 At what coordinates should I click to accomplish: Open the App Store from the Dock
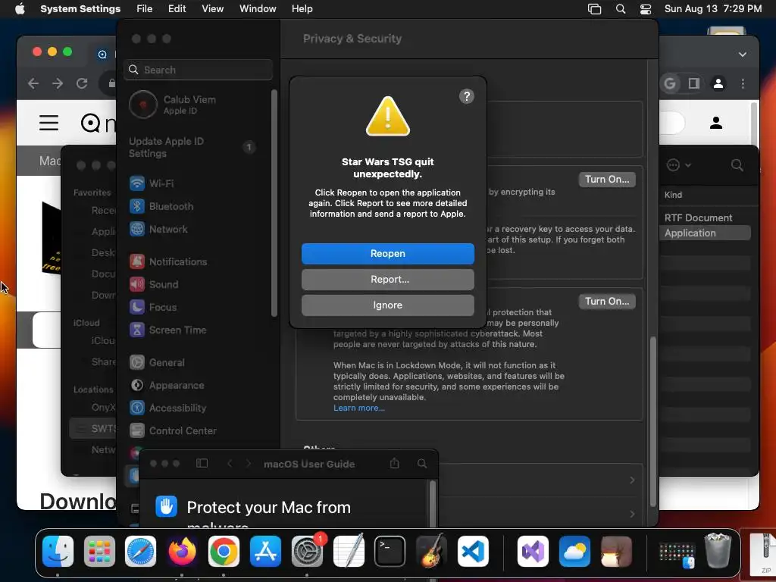click(x=266, y=552)
